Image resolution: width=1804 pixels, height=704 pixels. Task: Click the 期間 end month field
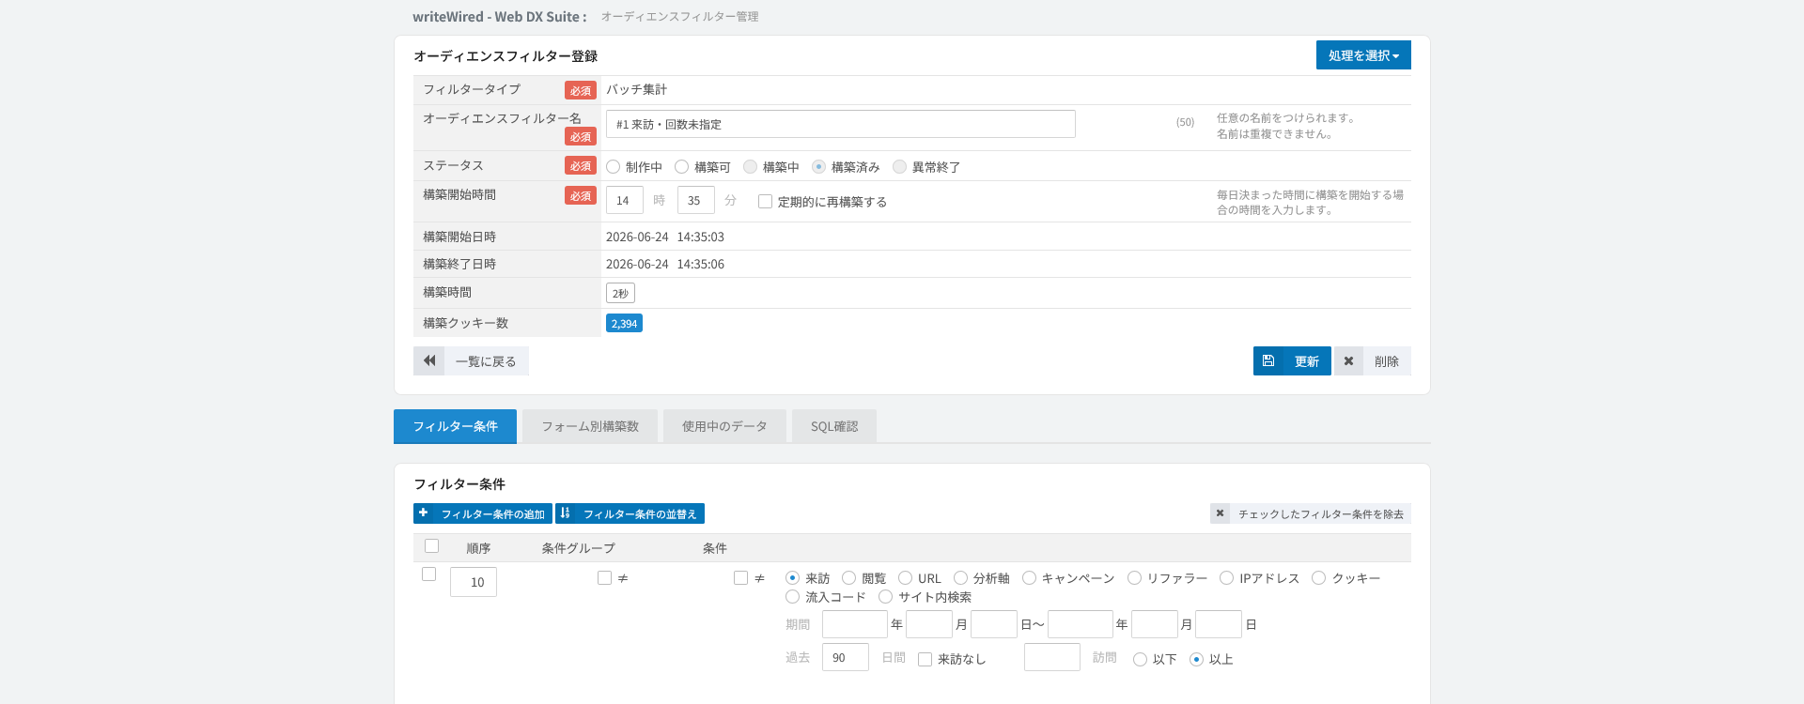(1155, 624)
